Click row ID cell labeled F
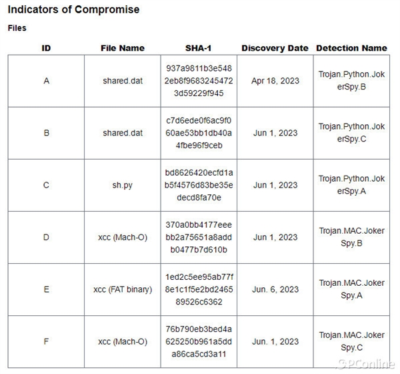 [x=46, y=341]
